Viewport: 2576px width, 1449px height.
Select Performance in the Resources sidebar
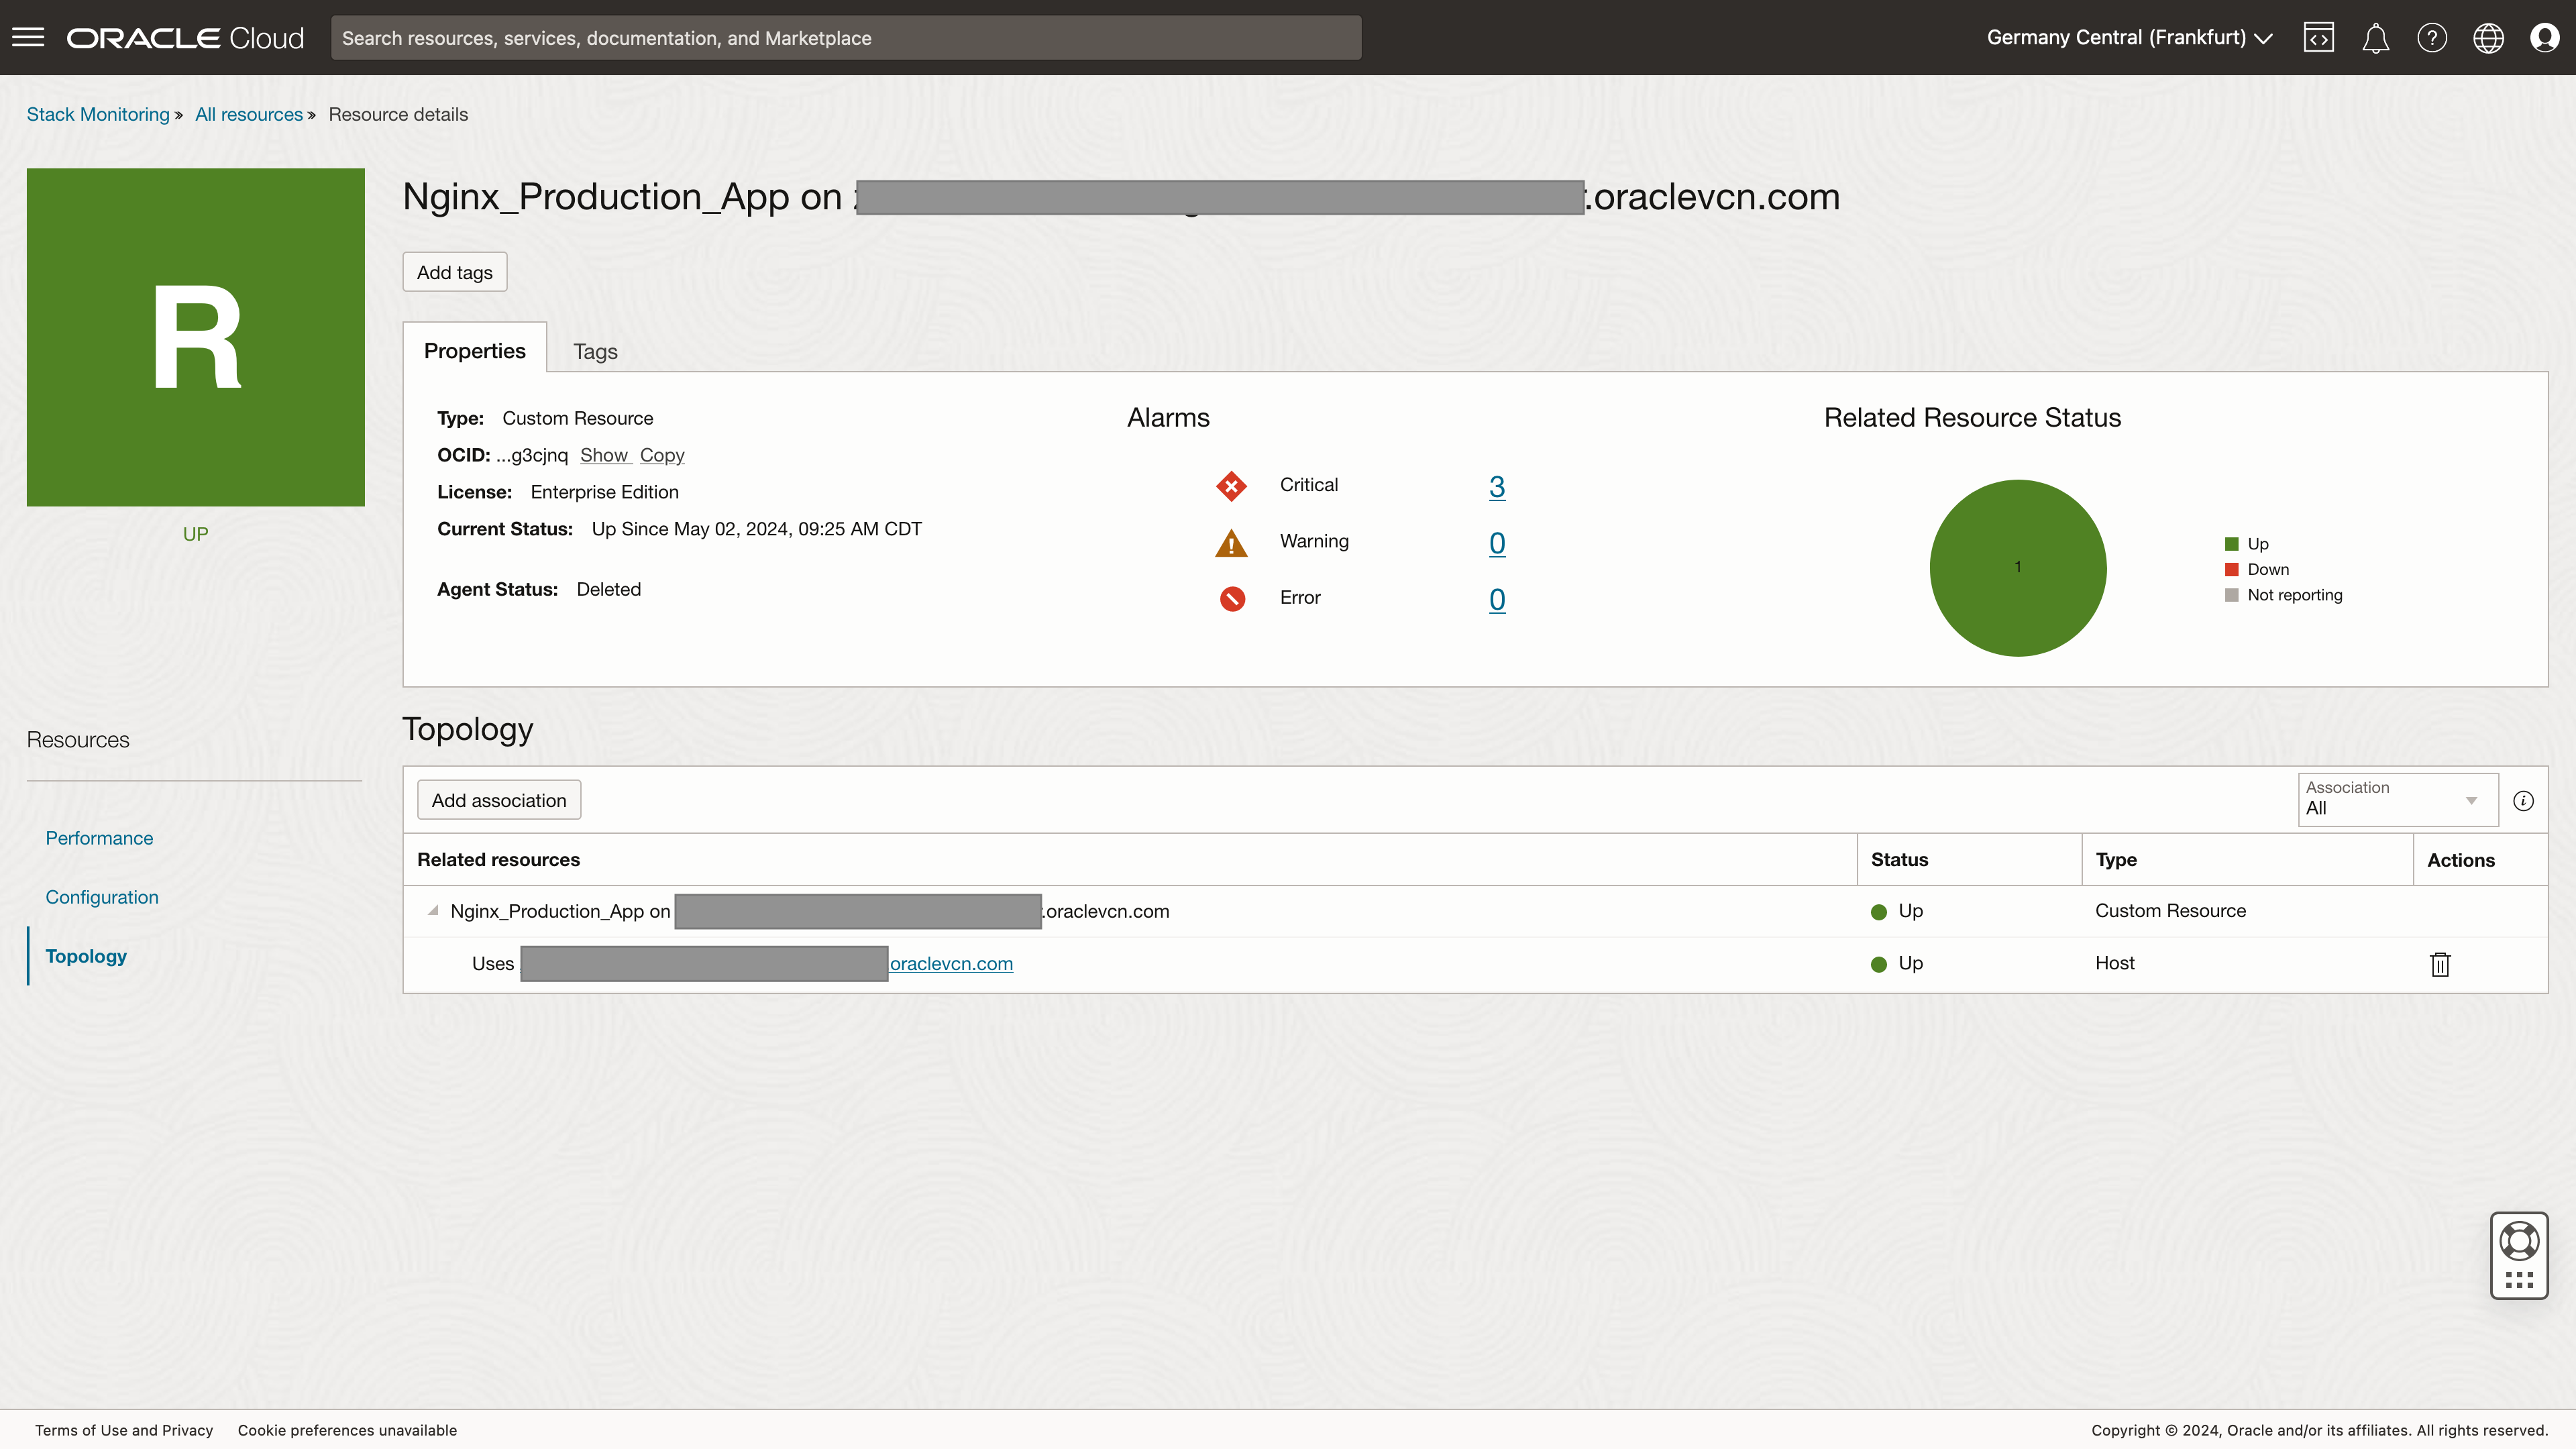98,838
